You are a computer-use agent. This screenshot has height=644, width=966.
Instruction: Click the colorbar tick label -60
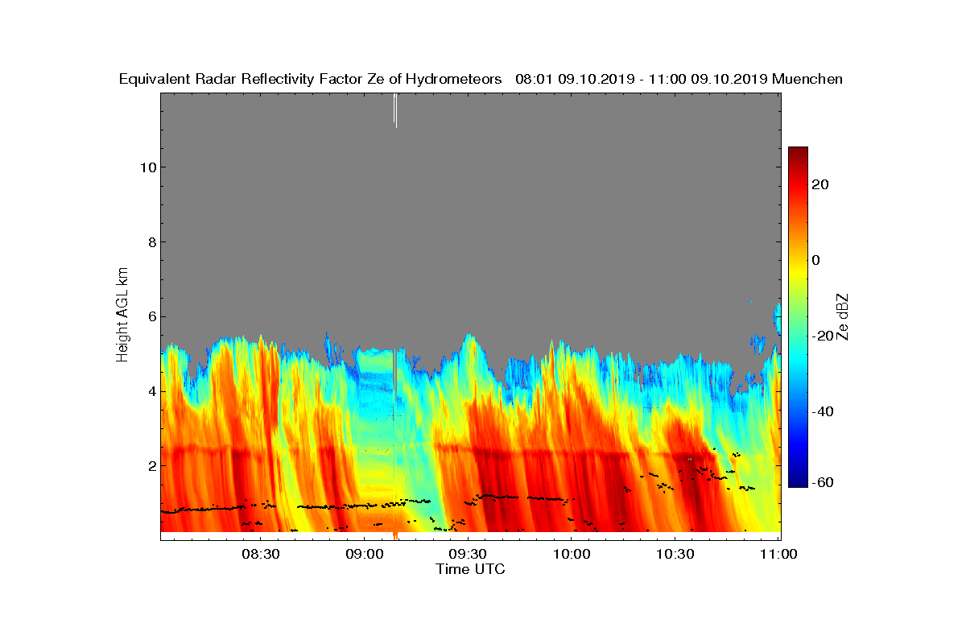tap(822, 482)
